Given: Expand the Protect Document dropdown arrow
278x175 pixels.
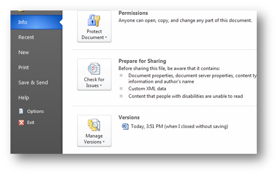Looking at the screenshot, I should pos(106,37).
